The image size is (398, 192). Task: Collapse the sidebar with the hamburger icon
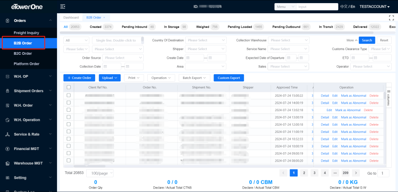(63, 7)
